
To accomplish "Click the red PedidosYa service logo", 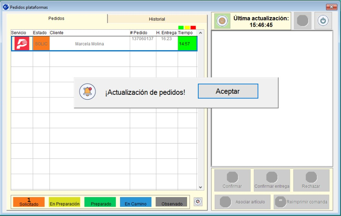I will pos(22,44).
